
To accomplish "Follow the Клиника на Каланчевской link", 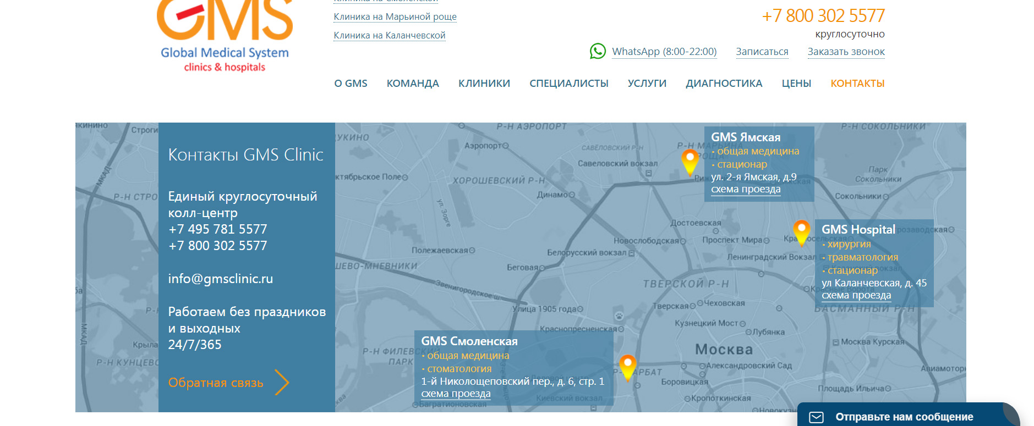I will coord(390,36).
